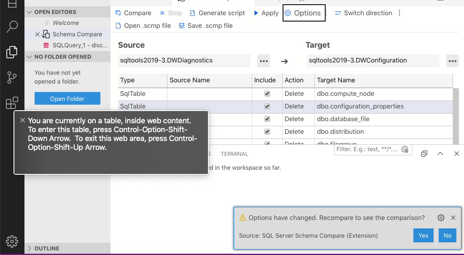The height and width of the screenshot is (255, 464).
Task: Browse source database with ellipsis button
Action: tap(263, 61)
